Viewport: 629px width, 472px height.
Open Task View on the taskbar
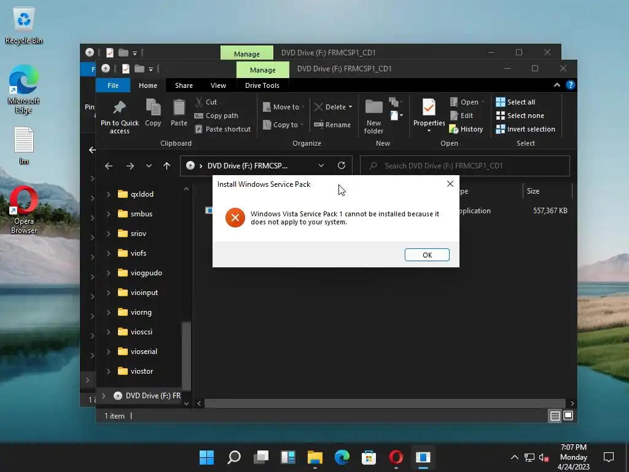[x=261, y=457]
